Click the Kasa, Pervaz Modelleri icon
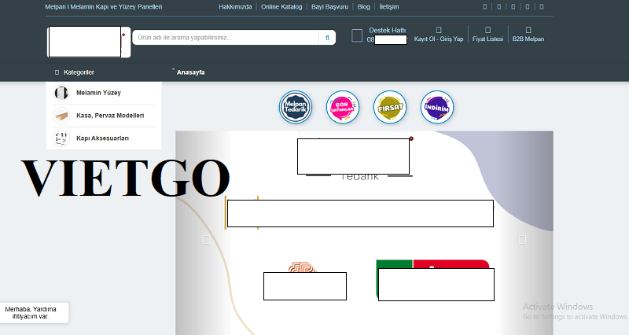 [61, 116]
